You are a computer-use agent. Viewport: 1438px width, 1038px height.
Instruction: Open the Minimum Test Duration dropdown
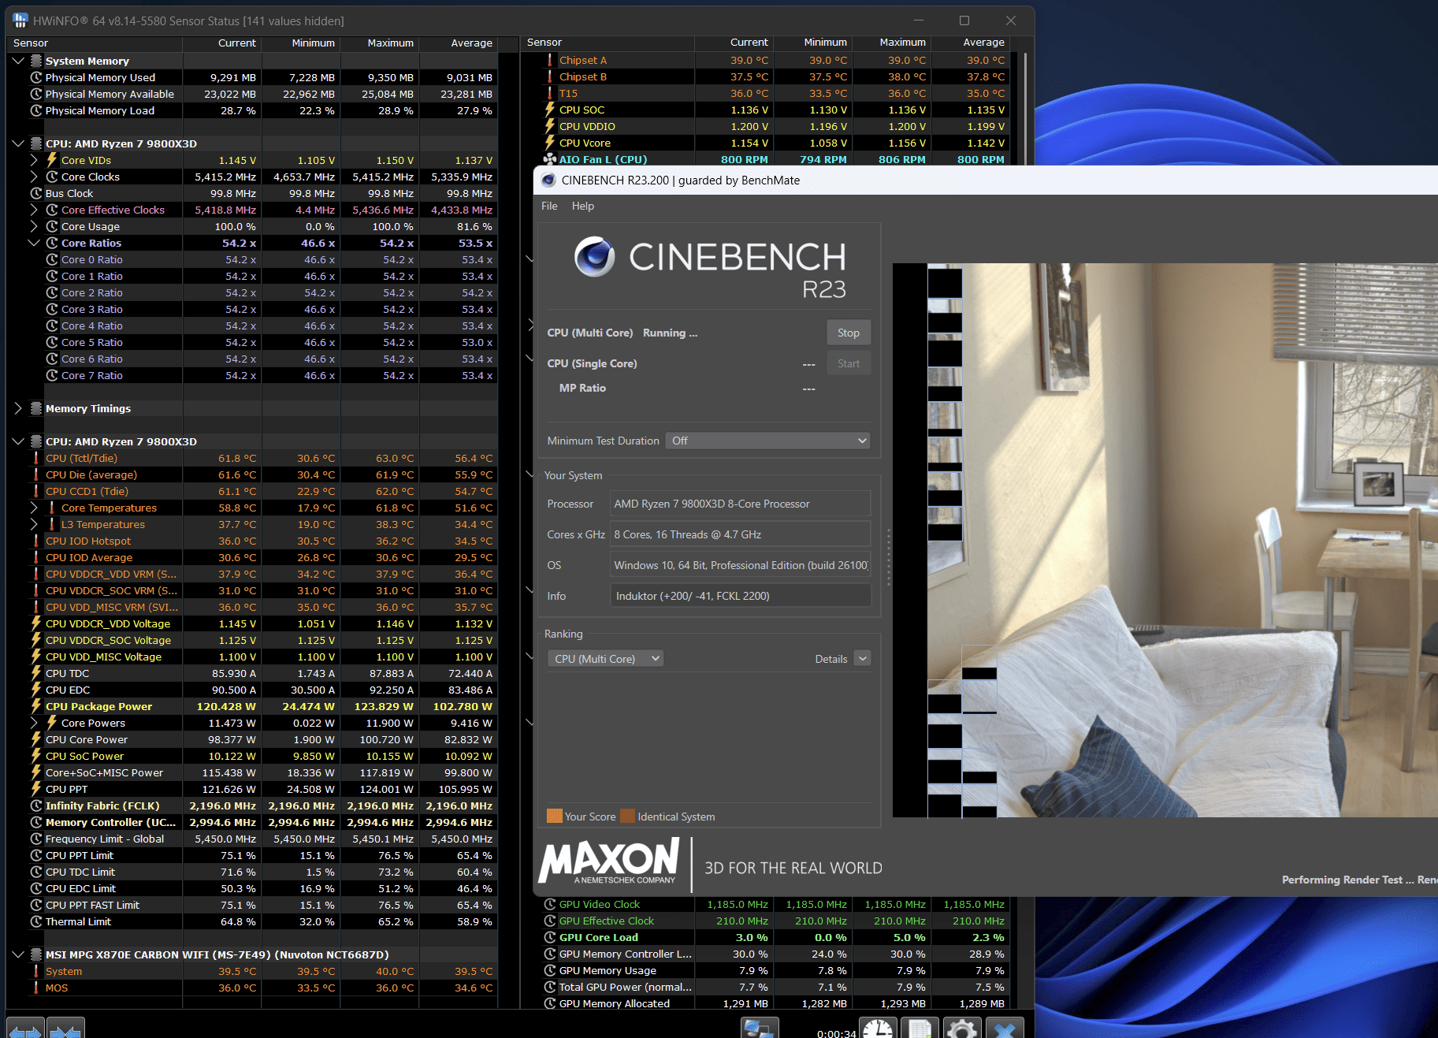pyautogui.click(x=767, y=441)
